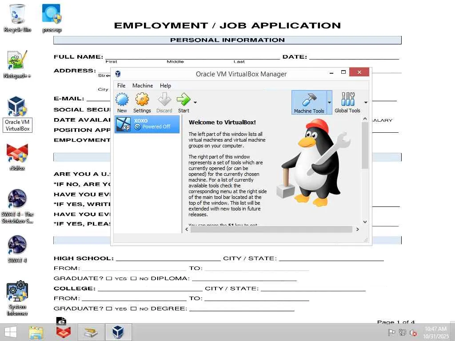Click the third taskbar app icon
Image resolution: width=455 pixels, height=341 pixels.
click(x=91, y=332)
